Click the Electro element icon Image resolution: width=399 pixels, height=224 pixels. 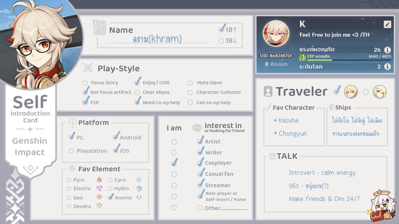tap(99, 188)
